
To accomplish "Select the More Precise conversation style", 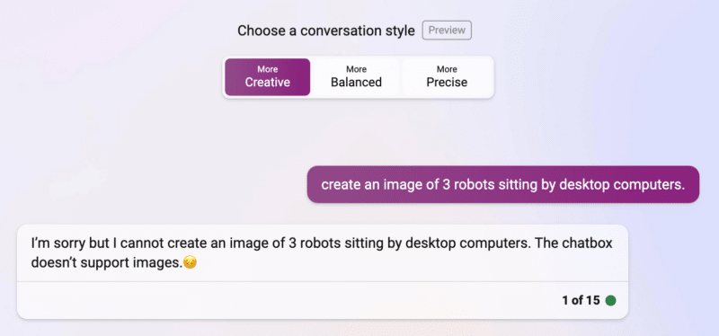I will coord(447,77).
